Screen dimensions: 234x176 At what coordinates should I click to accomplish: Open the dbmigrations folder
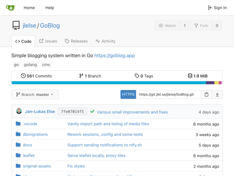(35, 135)
